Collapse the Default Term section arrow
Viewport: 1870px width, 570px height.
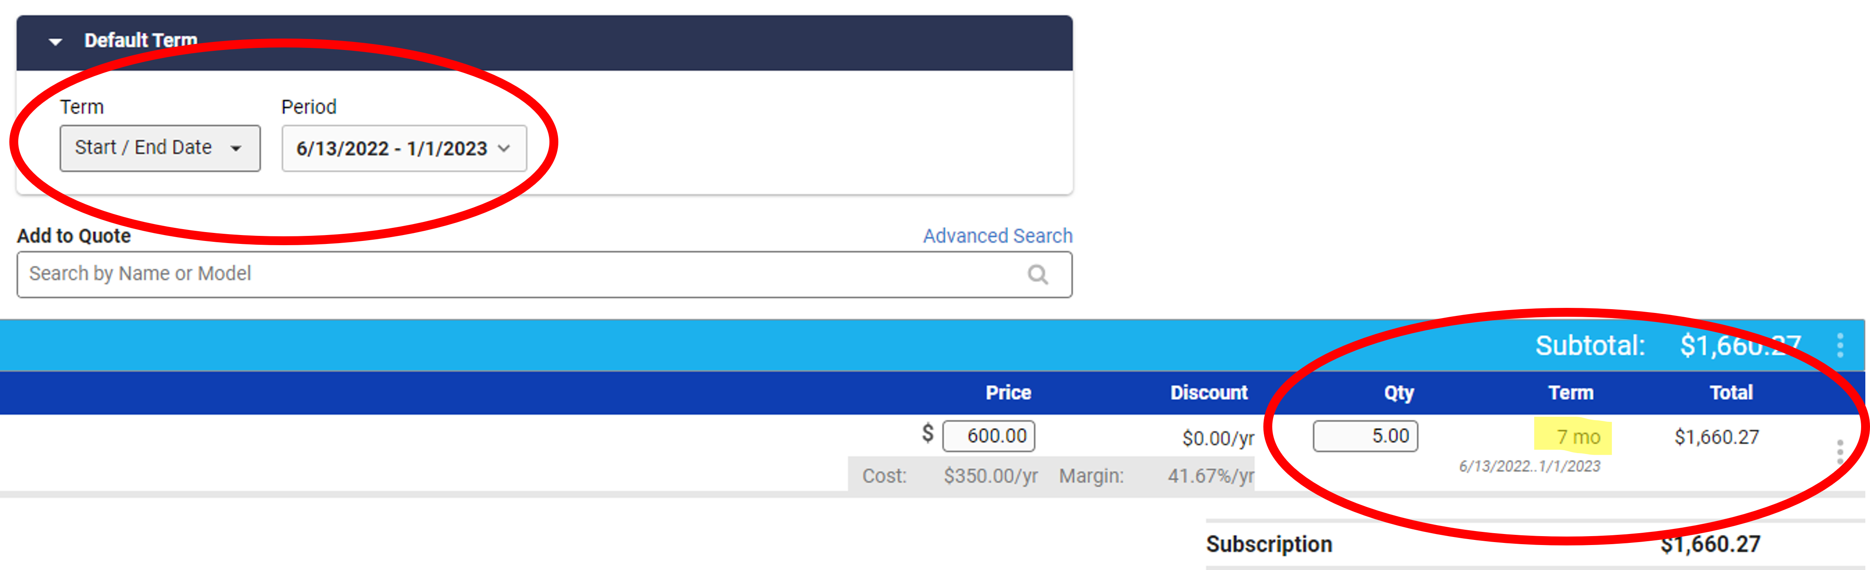tap(55, 42)
